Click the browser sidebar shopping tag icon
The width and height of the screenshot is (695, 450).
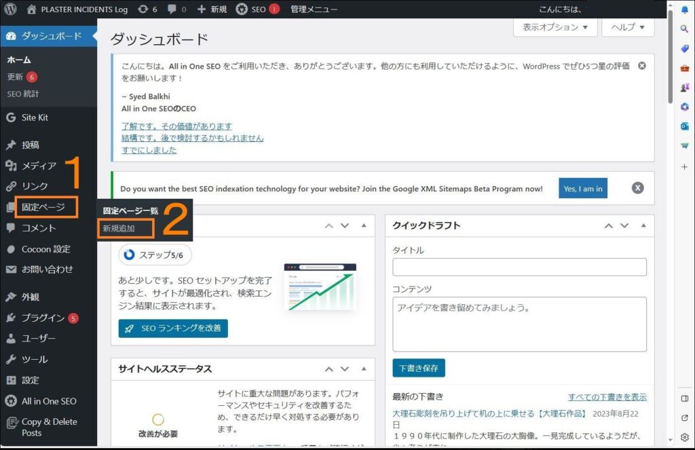(685, 48)
